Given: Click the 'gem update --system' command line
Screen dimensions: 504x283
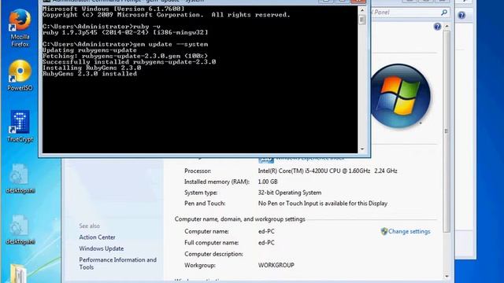Looking at the screenshot, I should pos(125,44).
